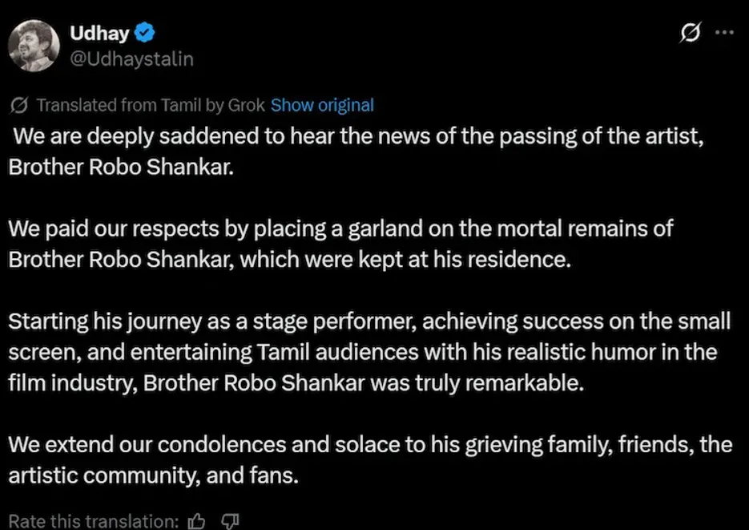
Task: Click the Grok icon at top right
Action: [x=688, y=33]
